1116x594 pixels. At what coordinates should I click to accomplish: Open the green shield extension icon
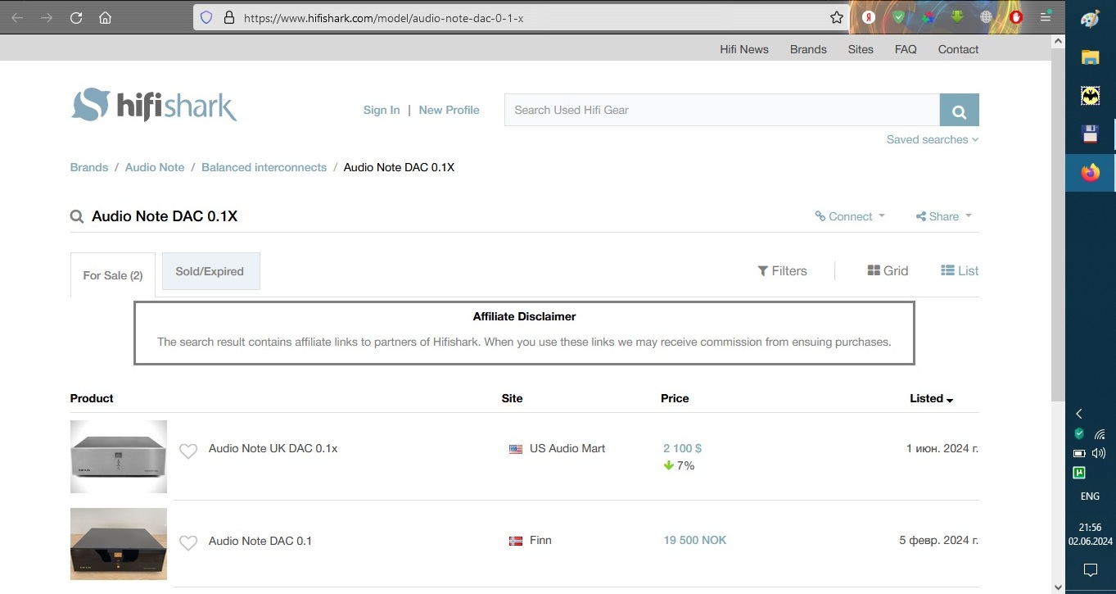pos(898,16)
